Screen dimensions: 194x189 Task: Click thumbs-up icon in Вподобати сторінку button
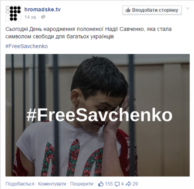click(128, 10)
